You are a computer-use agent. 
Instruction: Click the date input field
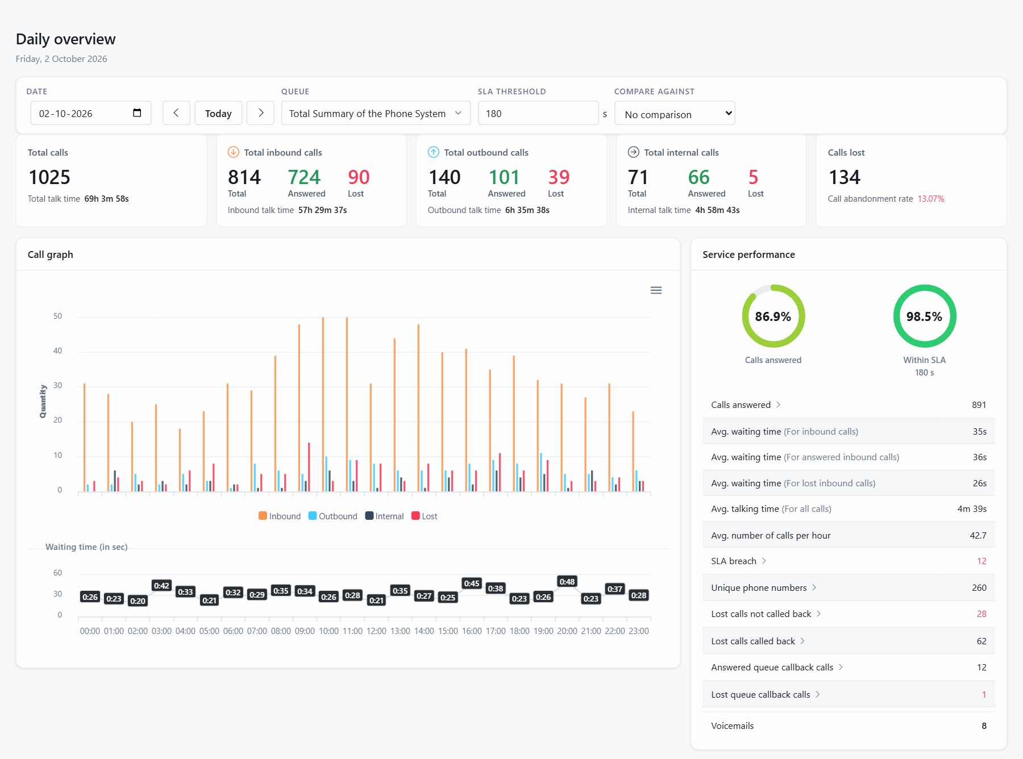[91, 113]
